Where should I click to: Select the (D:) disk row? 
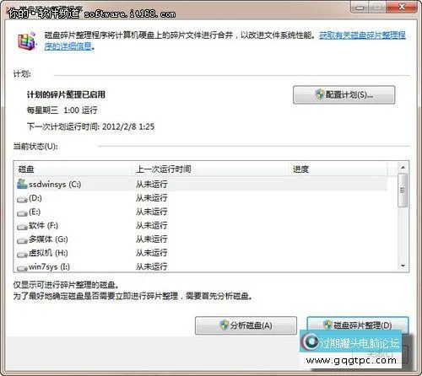pos(202,198)
